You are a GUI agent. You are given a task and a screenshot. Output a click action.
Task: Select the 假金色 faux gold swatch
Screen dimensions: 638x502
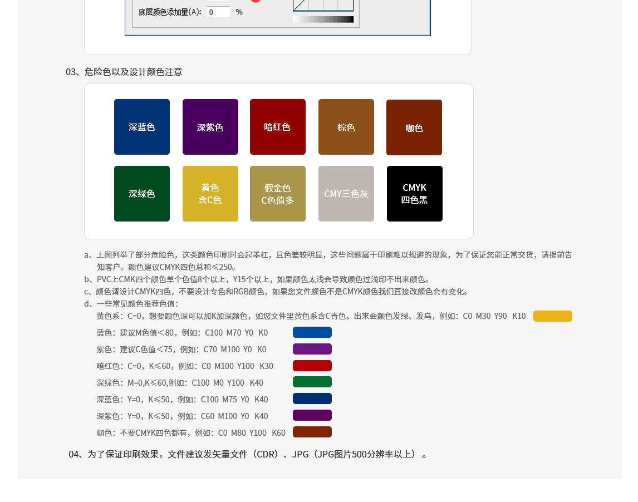(278, 194)
